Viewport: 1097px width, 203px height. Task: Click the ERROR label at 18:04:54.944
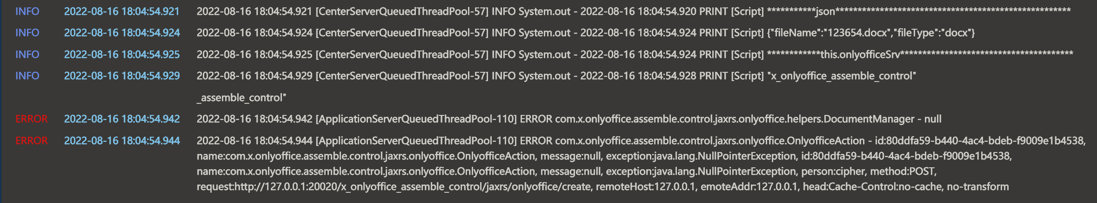point(31,141)
